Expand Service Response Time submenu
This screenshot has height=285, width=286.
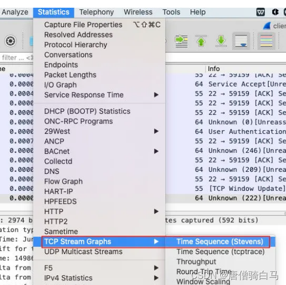point(99,95)
